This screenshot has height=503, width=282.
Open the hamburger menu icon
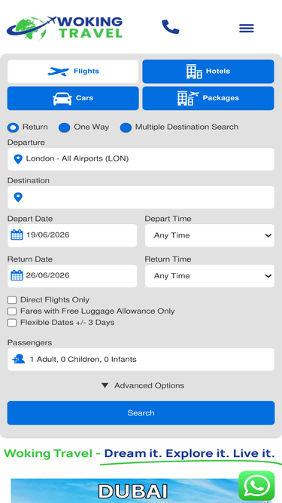coord(247,28)
